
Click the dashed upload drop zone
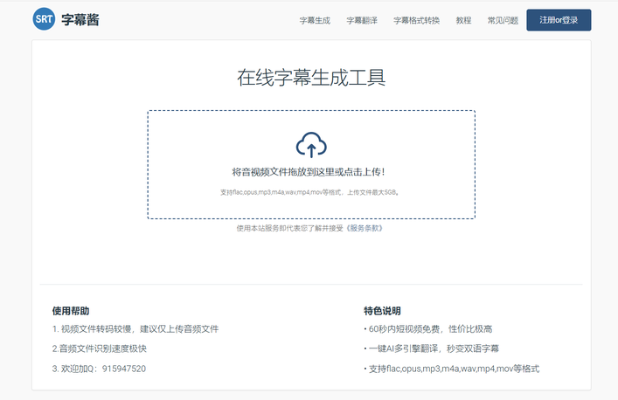311,164
